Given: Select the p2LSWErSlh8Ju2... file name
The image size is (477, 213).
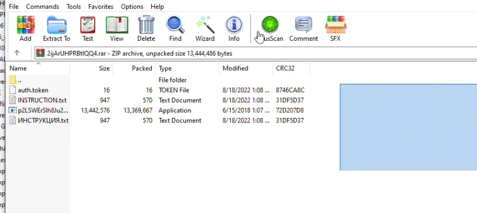Looking at the screenshot, I should pyautogui.click(x=43, y=110).
